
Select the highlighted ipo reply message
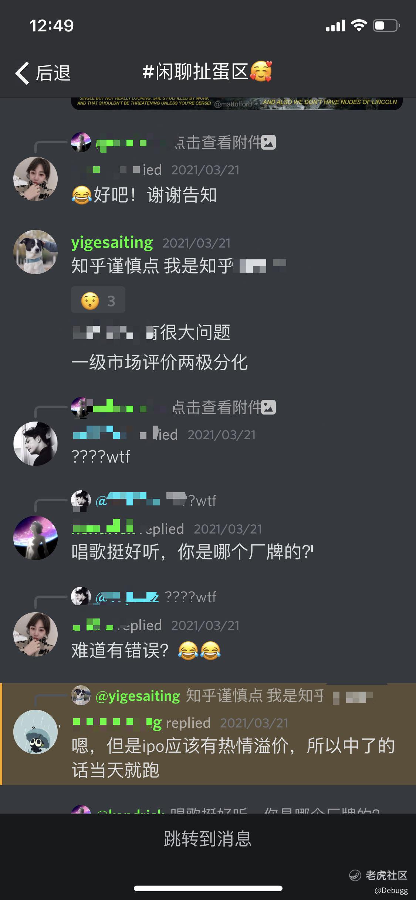tap(209, 734)
